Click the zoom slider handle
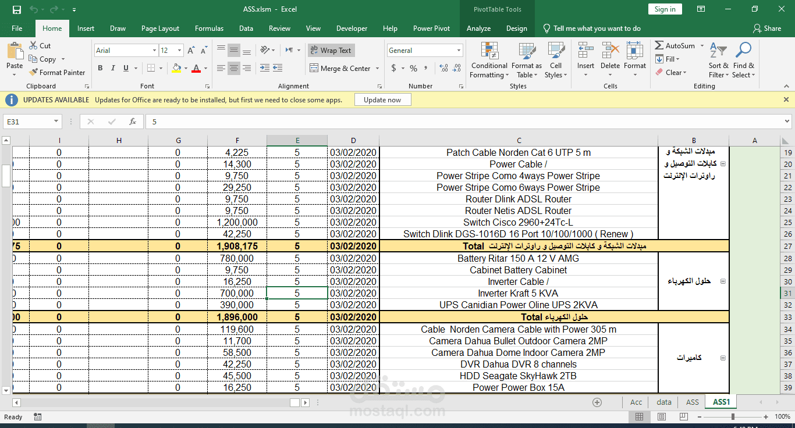This screenshot has width=795, height=428. (x=733, y=417)
